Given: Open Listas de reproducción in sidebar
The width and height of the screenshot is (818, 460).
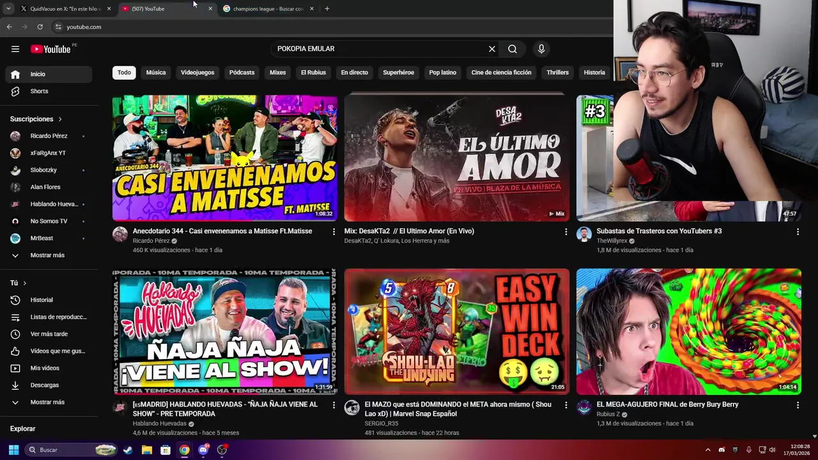Looking at the screenshot, I should click(x=49, y=317).
